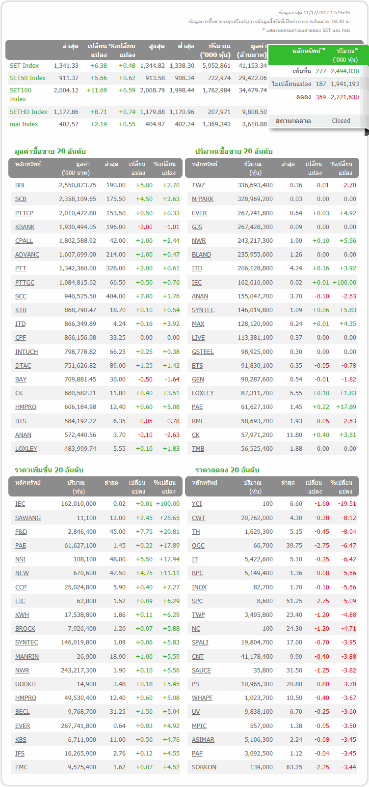The width and height of the screenshot is (369, 787).
Task: Select the YCI percent change -19.51
Action: 347,503
